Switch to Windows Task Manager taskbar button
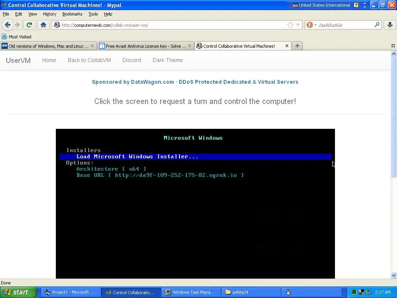 pyautogui.click(x=191, y=292)
